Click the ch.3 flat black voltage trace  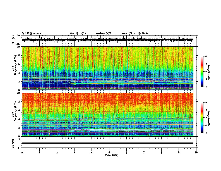coord(107,143)
